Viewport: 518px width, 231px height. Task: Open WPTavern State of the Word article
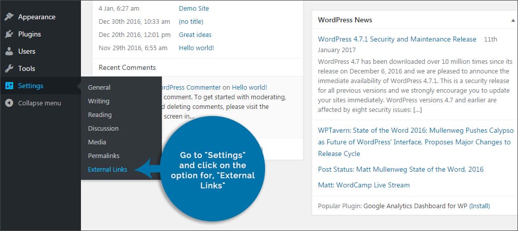tap(416, 142)
